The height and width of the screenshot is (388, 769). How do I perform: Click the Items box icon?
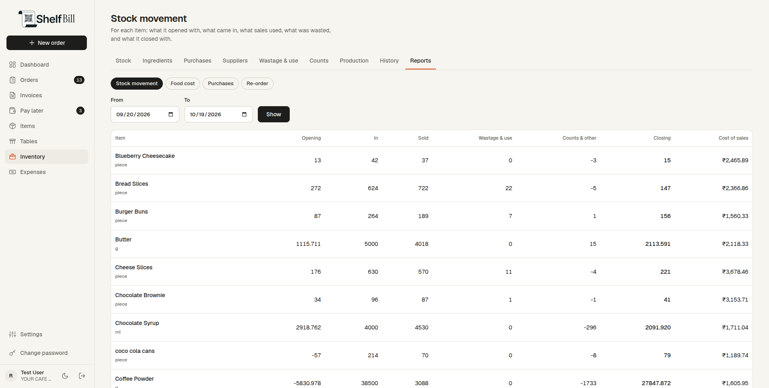coord(13,126)
